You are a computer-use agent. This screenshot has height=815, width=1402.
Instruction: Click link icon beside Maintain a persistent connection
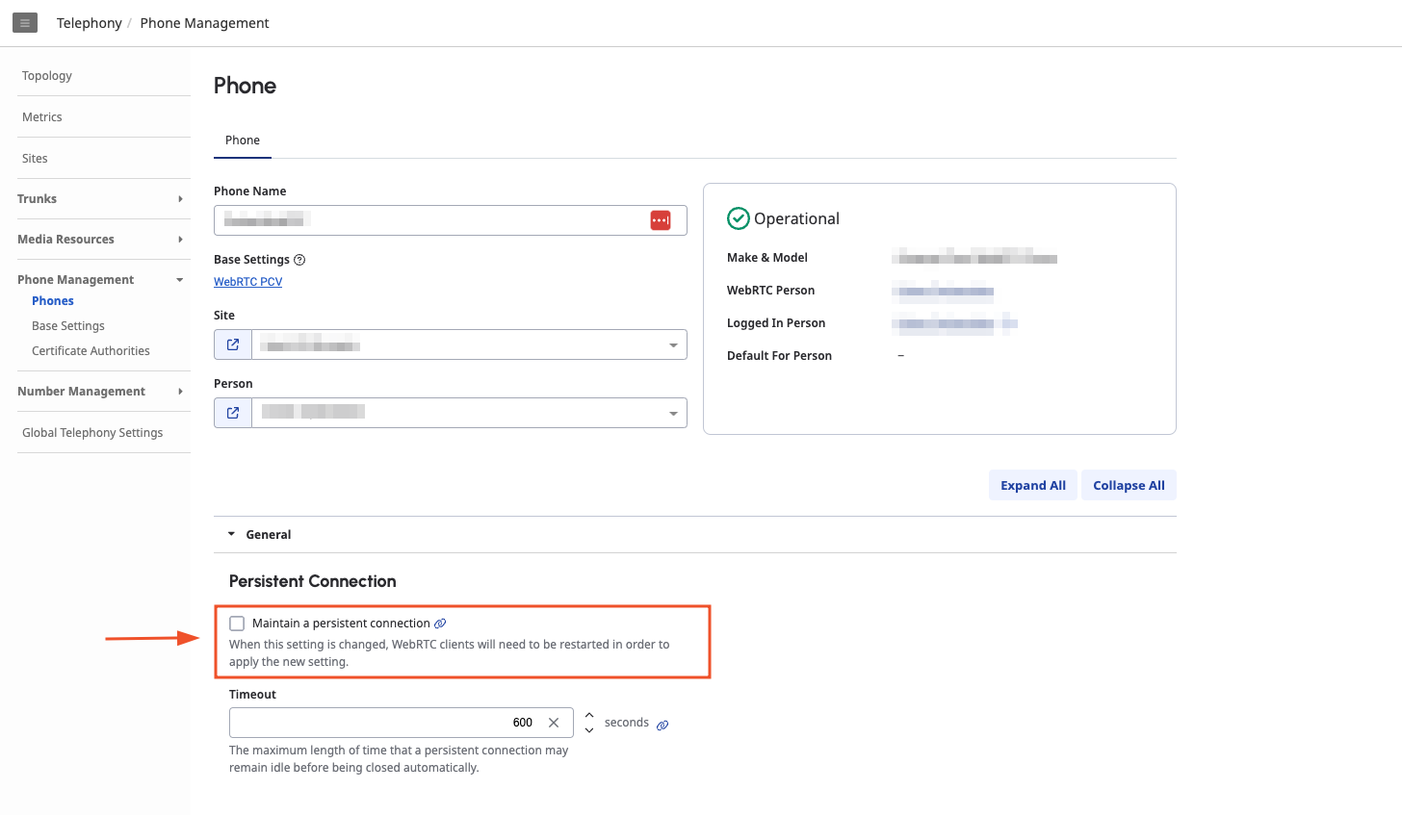tap(440, 624)
